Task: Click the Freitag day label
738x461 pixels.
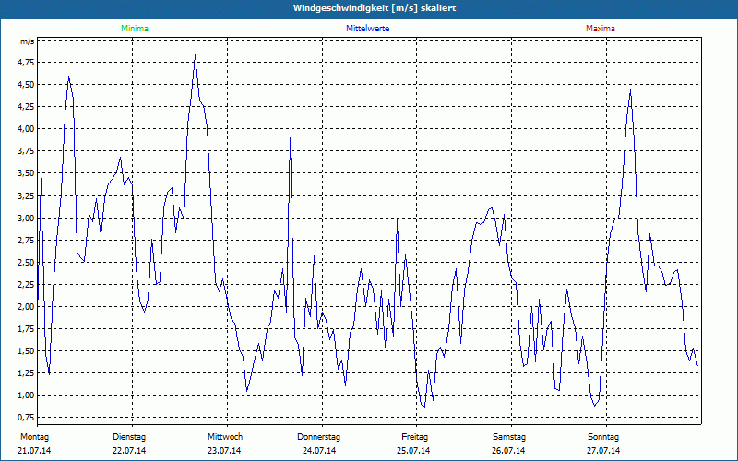Action: [414, 437]
